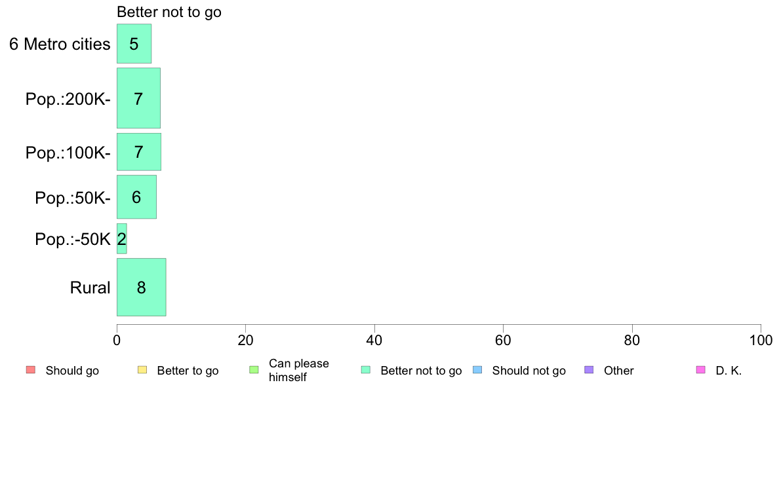Click the Can please himself legend text
This screenshot has height=482, width=779.
[298, 371]
